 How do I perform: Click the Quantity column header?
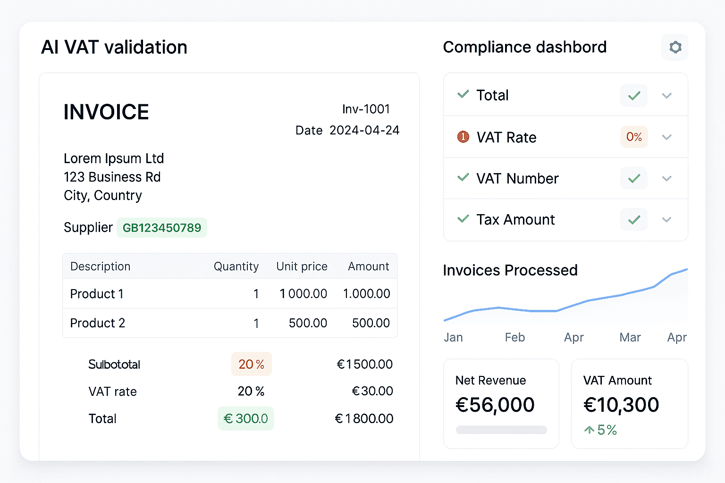coord(236,266)
